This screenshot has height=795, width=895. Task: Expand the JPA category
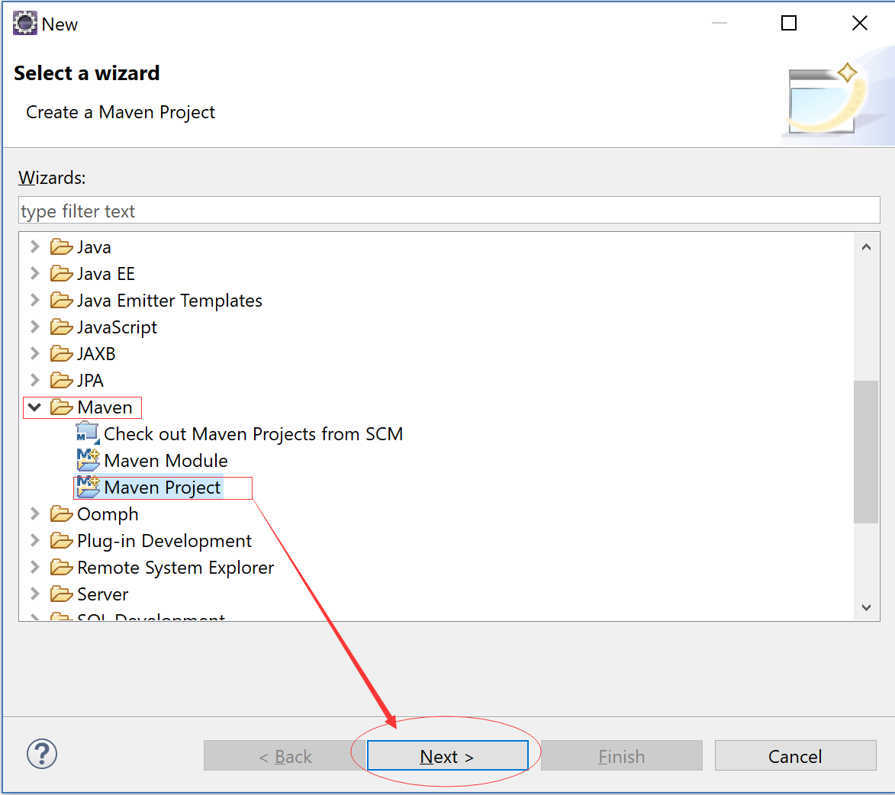click(35, 380)
